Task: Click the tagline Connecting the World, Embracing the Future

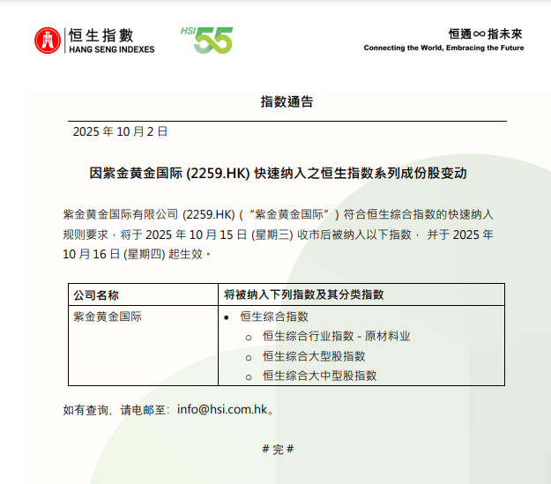Action: point(443,48)
